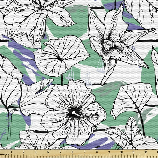
Task: Click the ruler number 12
Action: point(146,152)
